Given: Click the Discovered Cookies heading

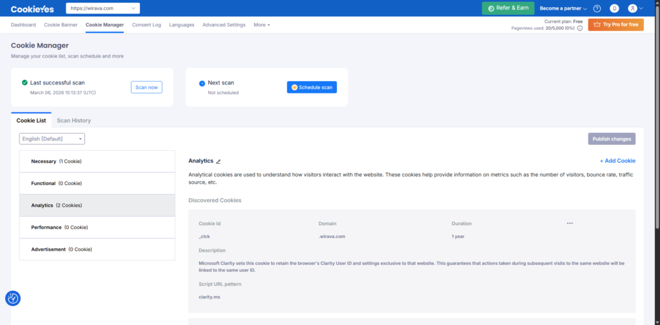Looking at the screenshot, I should click(x=215, y=201).
